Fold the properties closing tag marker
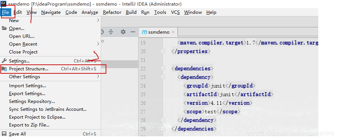Screen dimensions: 337x140 point(163,51)
